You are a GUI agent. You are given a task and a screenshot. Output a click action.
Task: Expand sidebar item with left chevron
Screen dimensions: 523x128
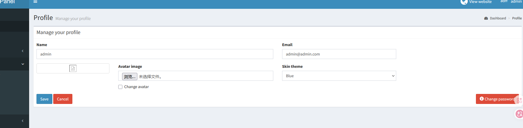pyautogui.click(x=23, y=51)
